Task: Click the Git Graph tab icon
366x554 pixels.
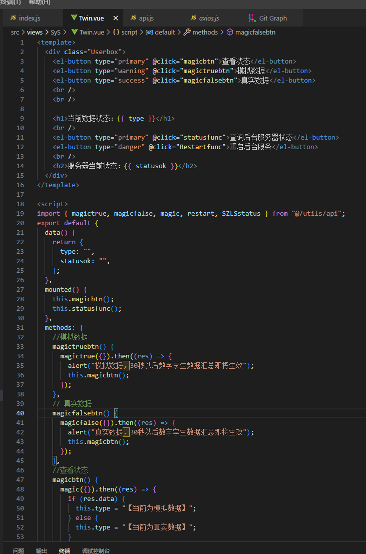Action: (252, 18)
